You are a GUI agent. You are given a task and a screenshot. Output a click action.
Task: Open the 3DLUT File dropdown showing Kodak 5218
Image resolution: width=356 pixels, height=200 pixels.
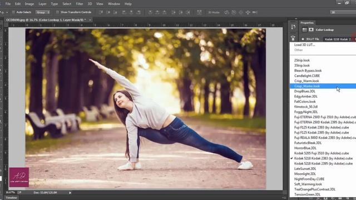click(x=339, y=39)
